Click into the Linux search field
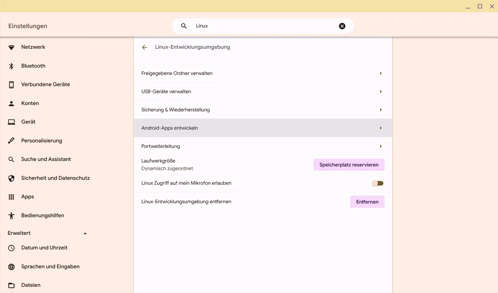This screenshot has height=293, width=498. point(263,26)
